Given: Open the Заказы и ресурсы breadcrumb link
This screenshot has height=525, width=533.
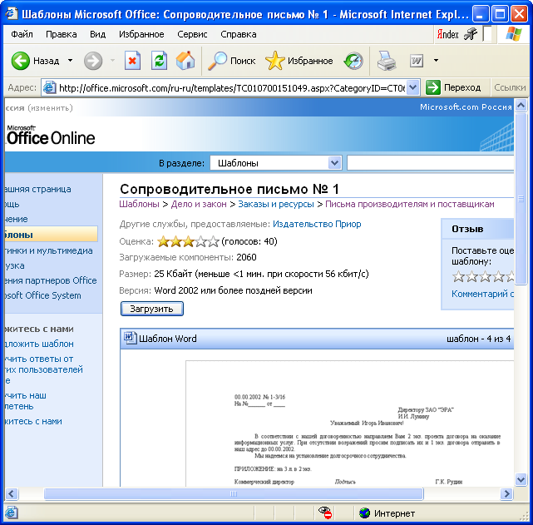Looking at the screenshot, I should [276, 204].
